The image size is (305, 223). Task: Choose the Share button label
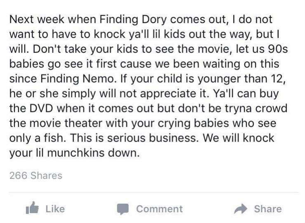pyautogui.click(x=268, y=209)
